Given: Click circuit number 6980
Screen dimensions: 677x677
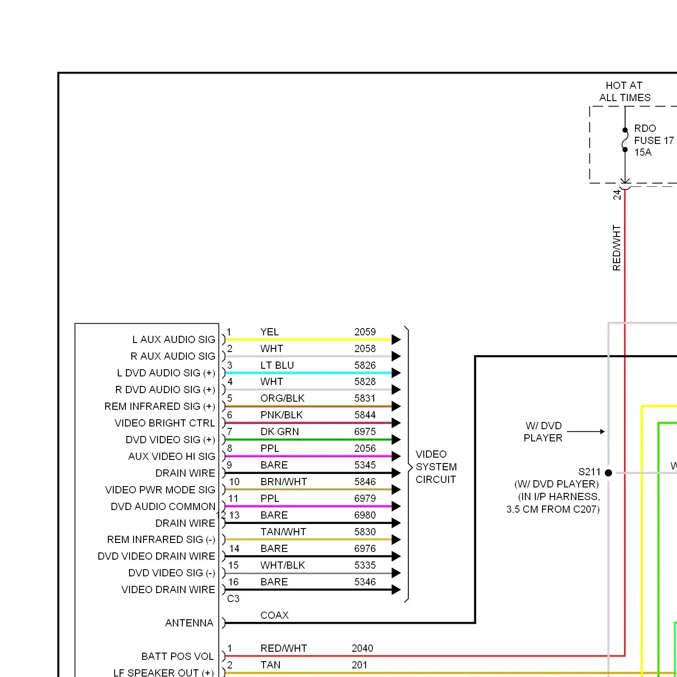Looking at the screenshot, I should [x=365, y=515].
